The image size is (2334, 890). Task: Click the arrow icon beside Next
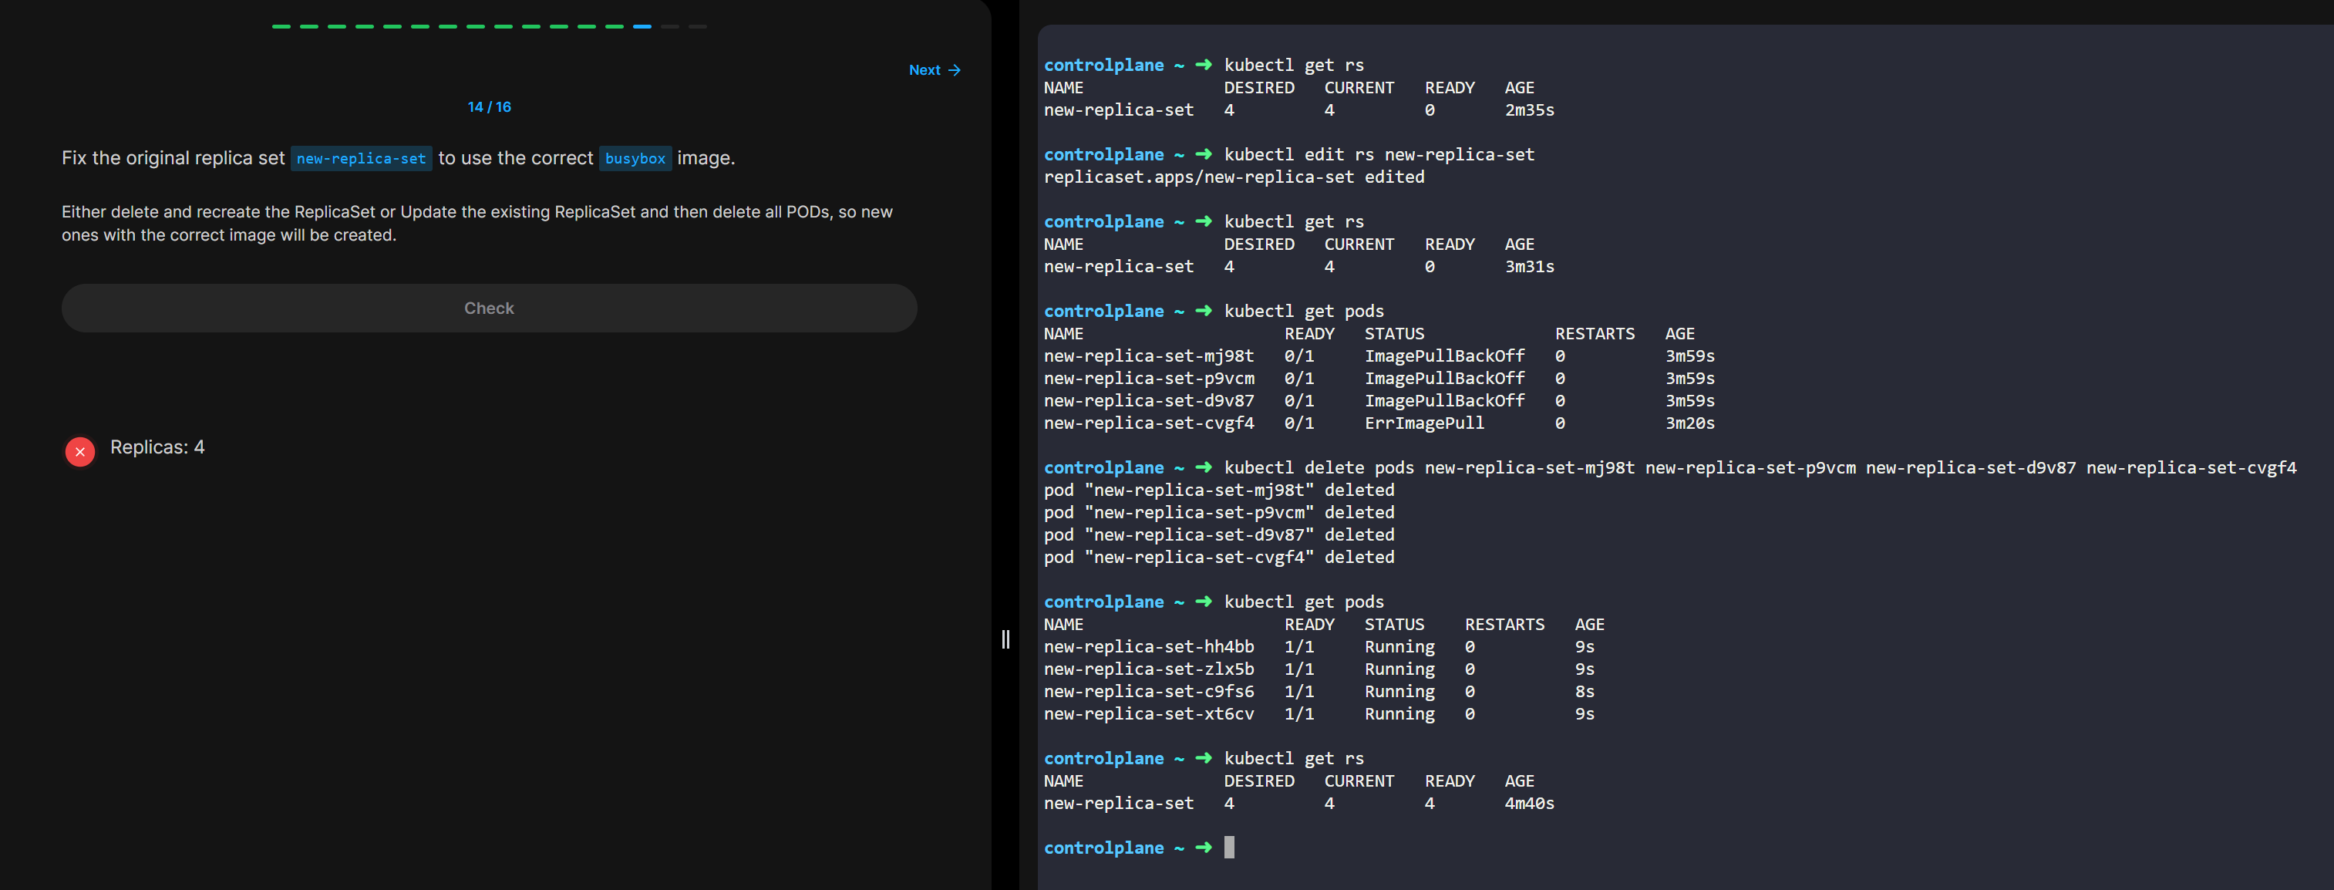coord(954,69)
